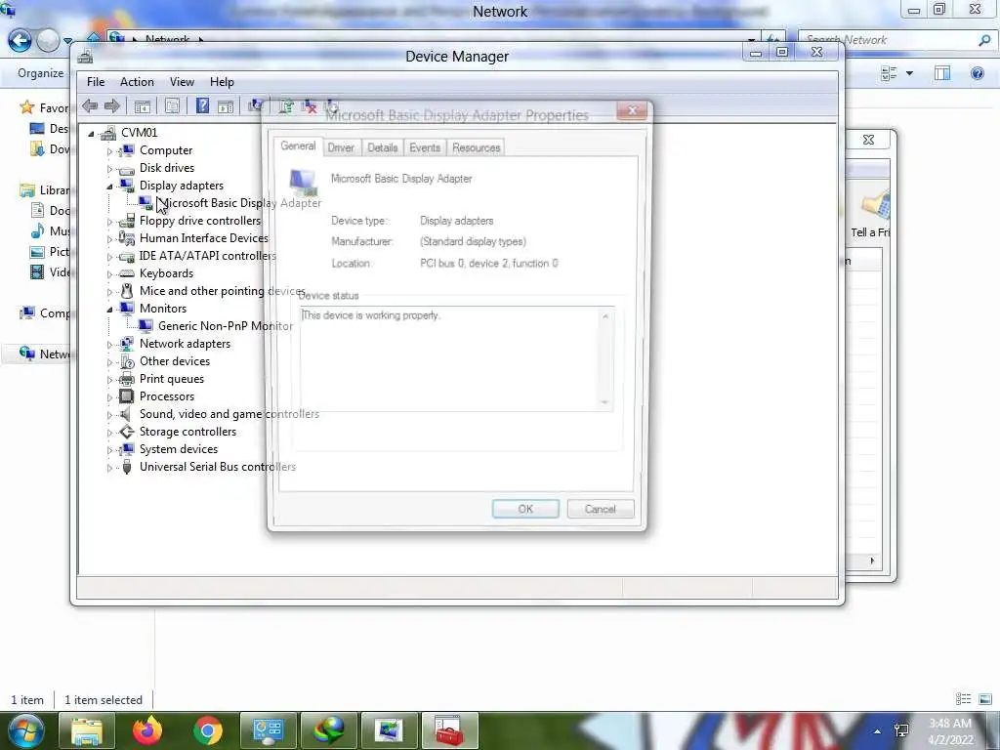Select Universal Serial Bus controllers item
This screenshot has height=750, width=1000.
click(x=218, y=467)
